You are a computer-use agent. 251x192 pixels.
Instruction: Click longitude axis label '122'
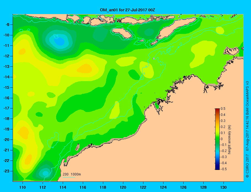(x=143, y=187)
